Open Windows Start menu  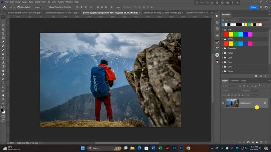(83, 148)
